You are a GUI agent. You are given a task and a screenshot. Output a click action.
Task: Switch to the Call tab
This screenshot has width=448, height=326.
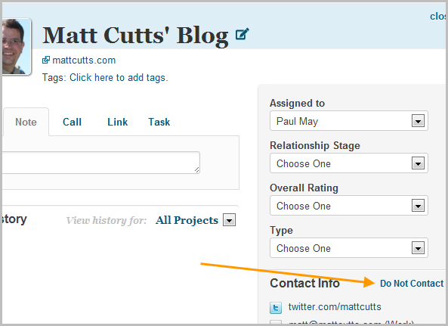click(x=72, y=122)
